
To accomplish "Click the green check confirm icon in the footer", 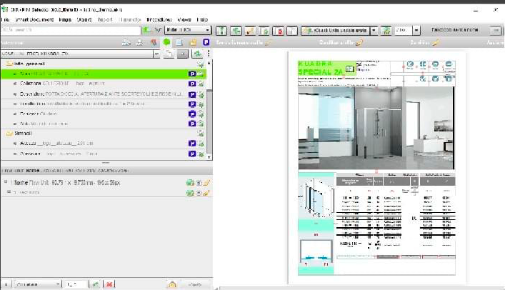I will click(x=96, y=284).
